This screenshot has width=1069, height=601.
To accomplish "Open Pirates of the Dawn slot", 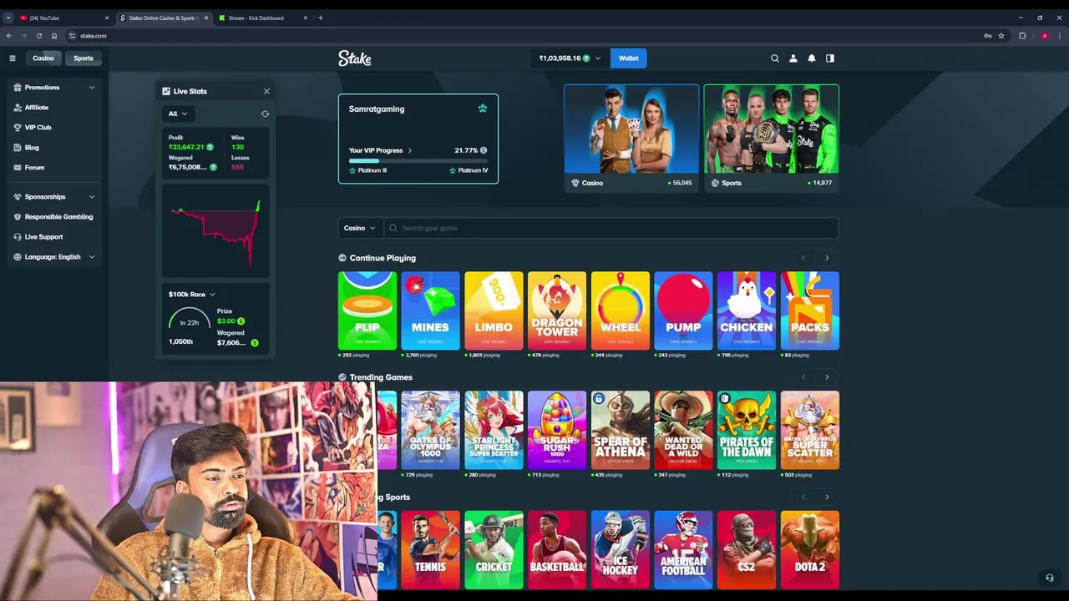I will 747,430.
